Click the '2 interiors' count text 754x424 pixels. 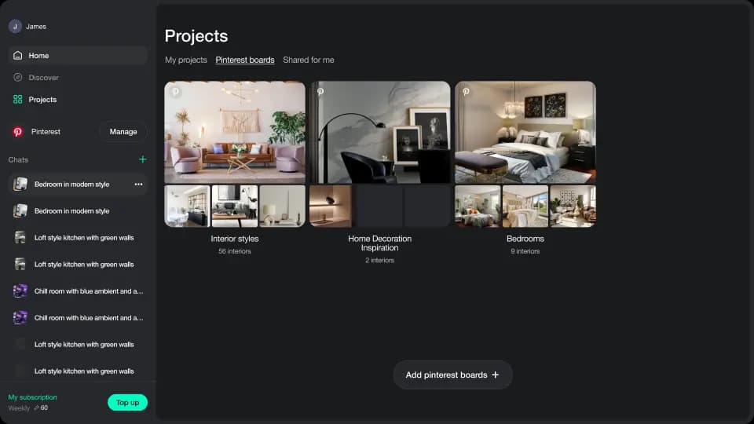pyautogui.click(x=379, y=261)
